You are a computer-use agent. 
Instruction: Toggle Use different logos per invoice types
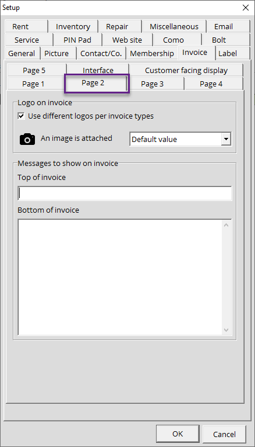click(22, 116)
